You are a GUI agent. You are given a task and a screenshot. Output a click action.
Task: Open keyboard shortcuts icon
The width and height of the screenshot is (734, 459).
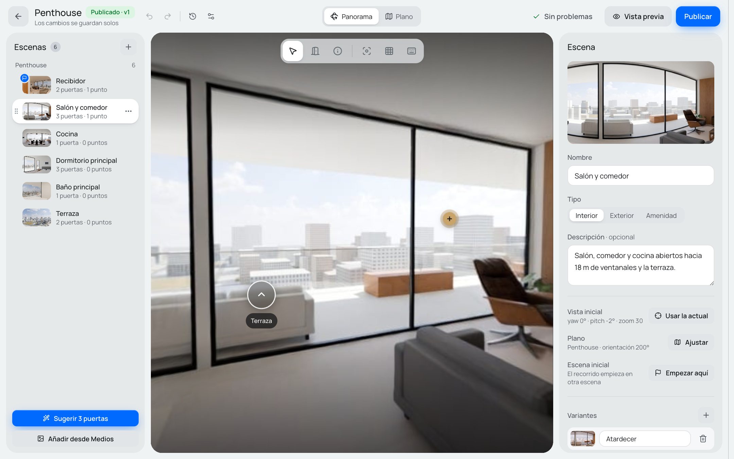pos(412,51)
